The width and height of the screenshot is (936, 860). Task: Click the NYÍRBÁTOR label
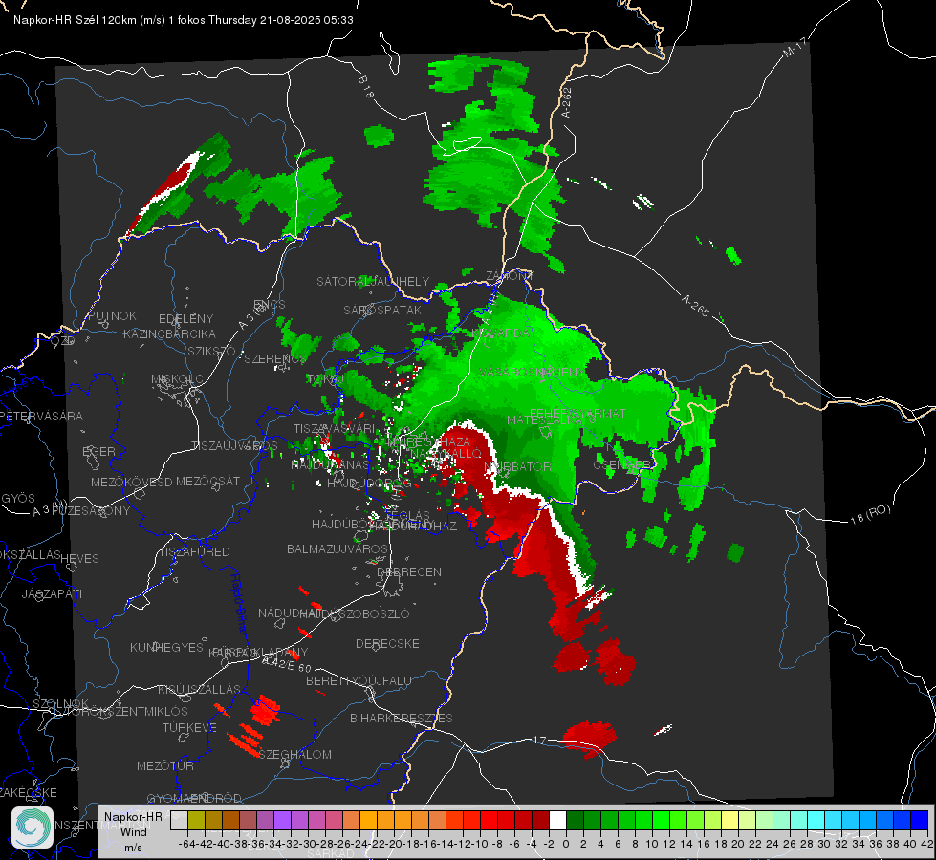(517, 466)
